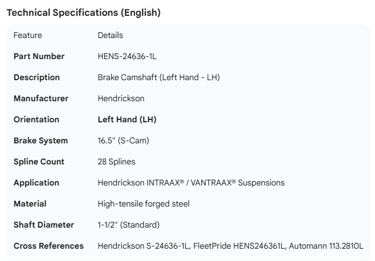Image resolution: width=375 pixels, height=261 pixels.
Task: Select the Brake System row label
Action: (x=40, y=140)
